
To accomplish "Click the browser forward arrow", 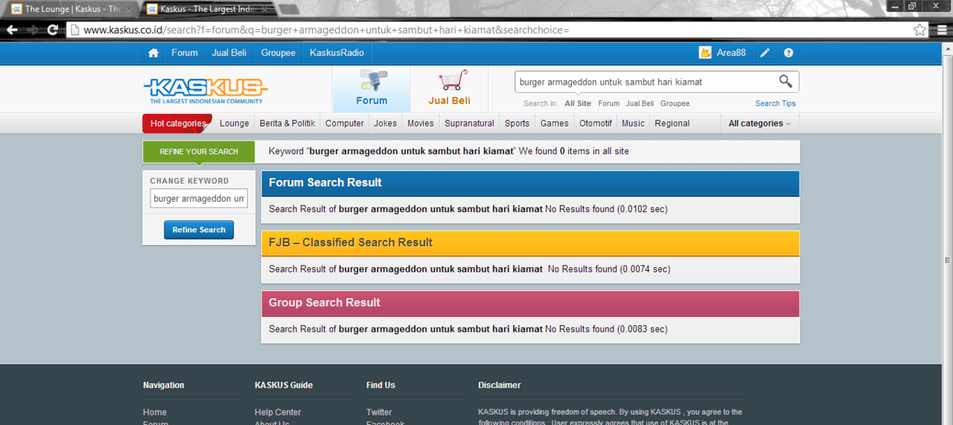I will tap(32, 30).
